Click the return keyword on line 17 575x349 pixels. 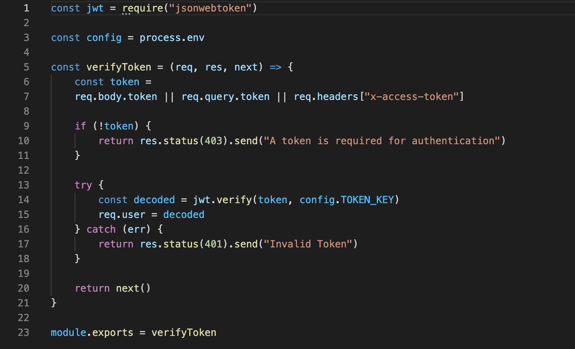pos(116,244)
